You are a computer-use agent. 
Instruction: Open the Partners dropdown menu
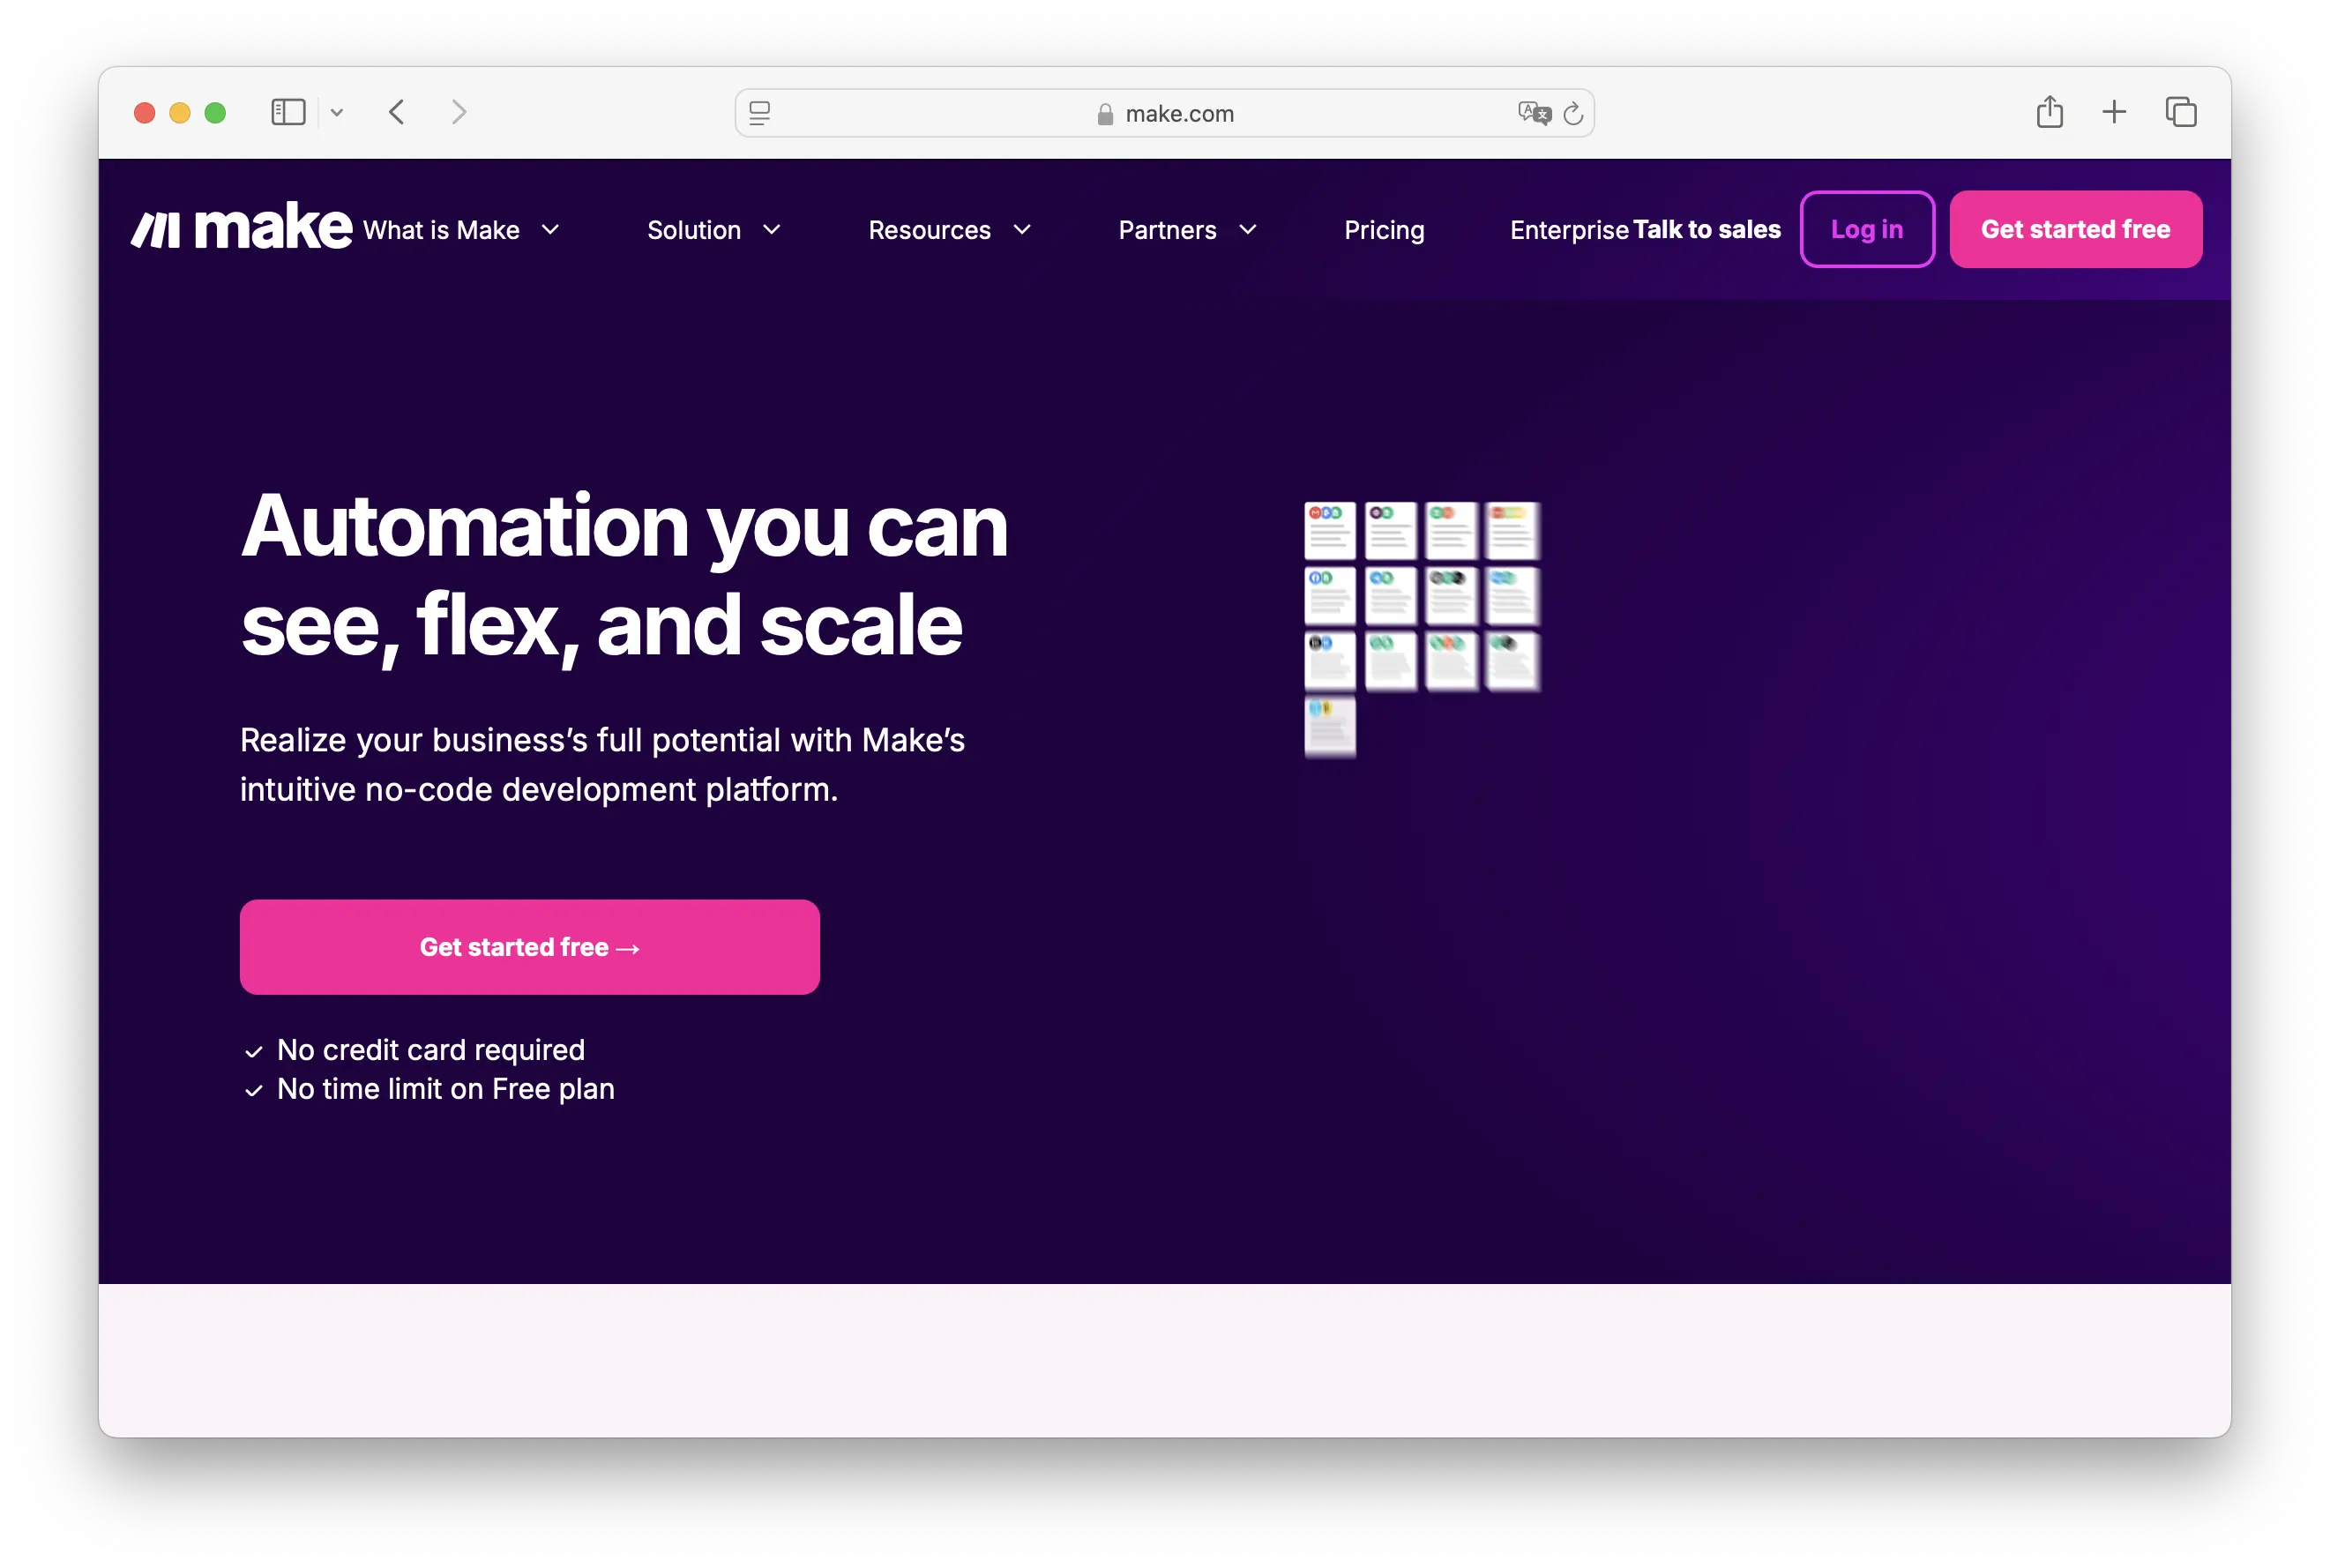pyautogui.click(x=1187, y=230)
